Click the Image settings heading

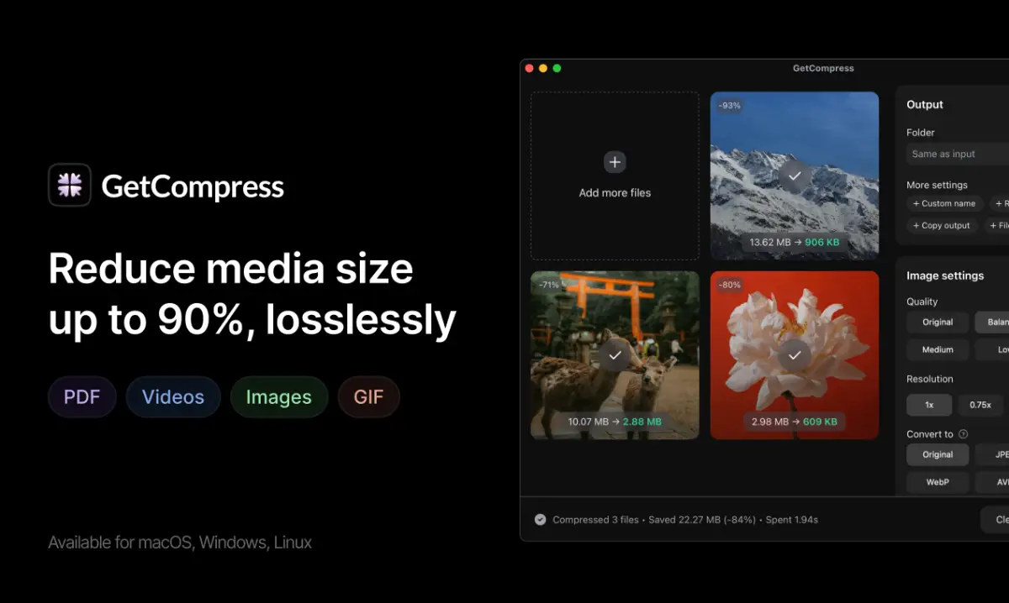tap(945, 275)
